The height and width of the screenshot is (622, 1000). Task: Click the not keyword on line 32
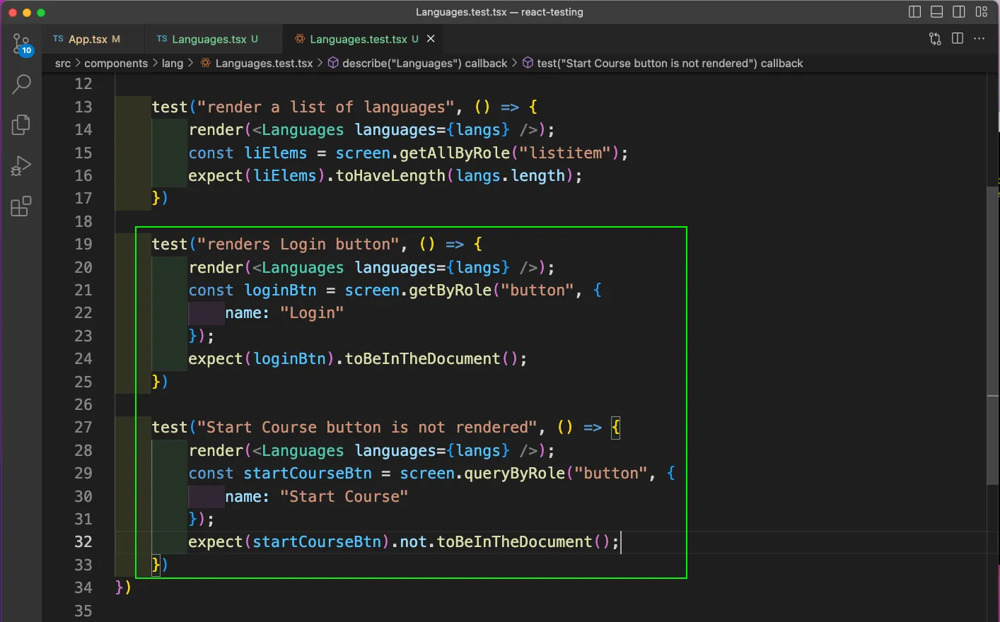414,542
